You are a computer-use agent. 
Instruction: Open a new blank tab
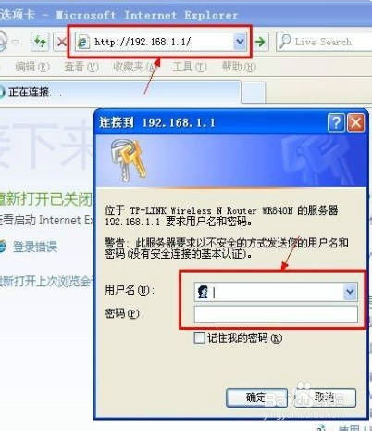253,92
